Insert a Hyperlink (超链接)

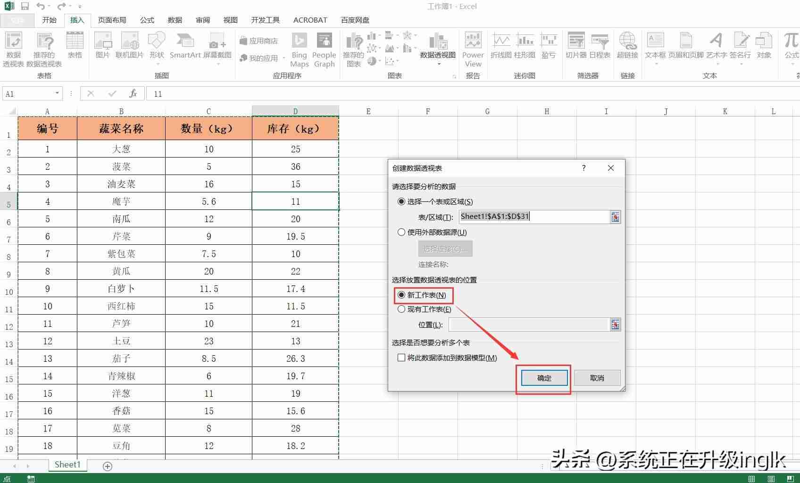[627, 45]
